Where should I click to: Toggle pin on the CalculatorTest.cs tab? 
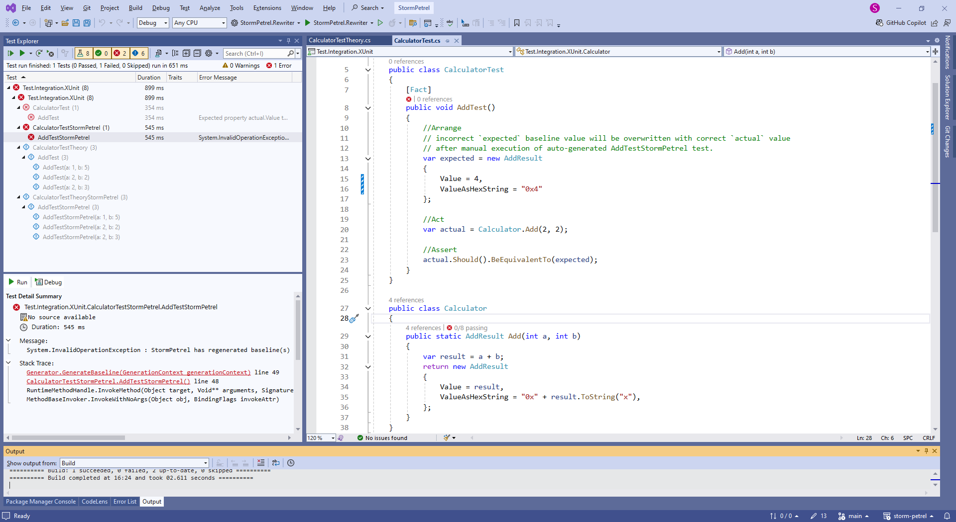pos(448,41)
